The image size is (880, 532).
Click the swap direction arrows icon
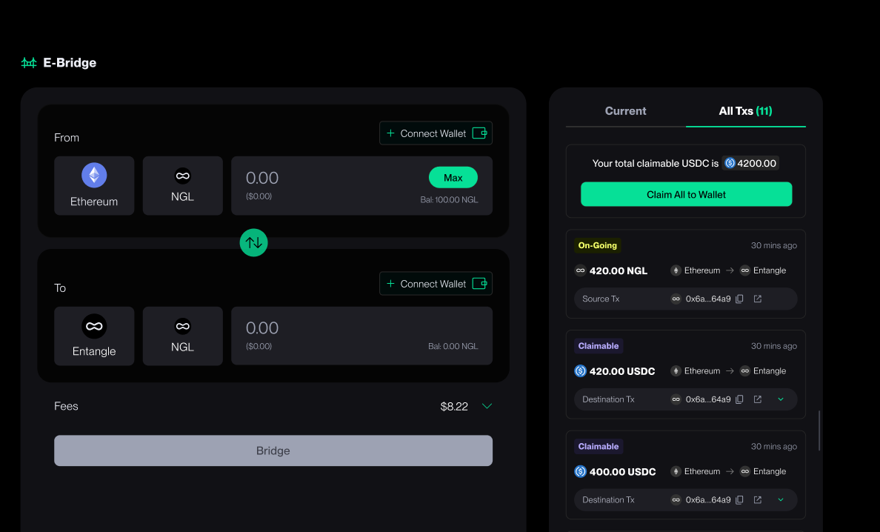253,242
